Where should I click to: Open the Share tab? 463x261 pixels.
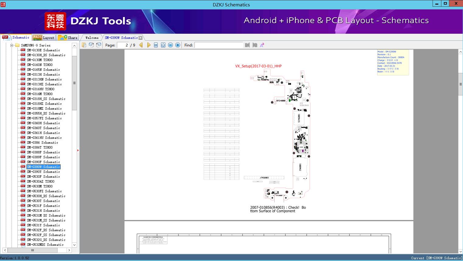68,38
